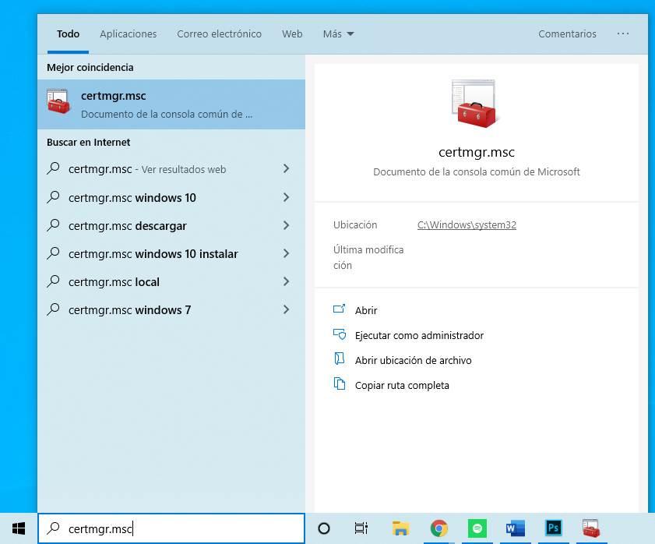Click the folder icon for Abrir ubicación de archivo

tap(339, 359)
